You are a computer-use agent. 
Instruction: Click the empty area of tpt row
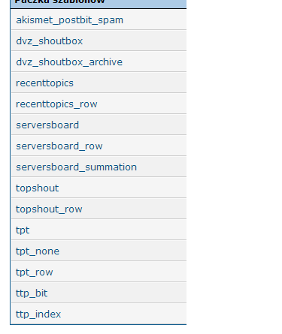pos(108,230)
